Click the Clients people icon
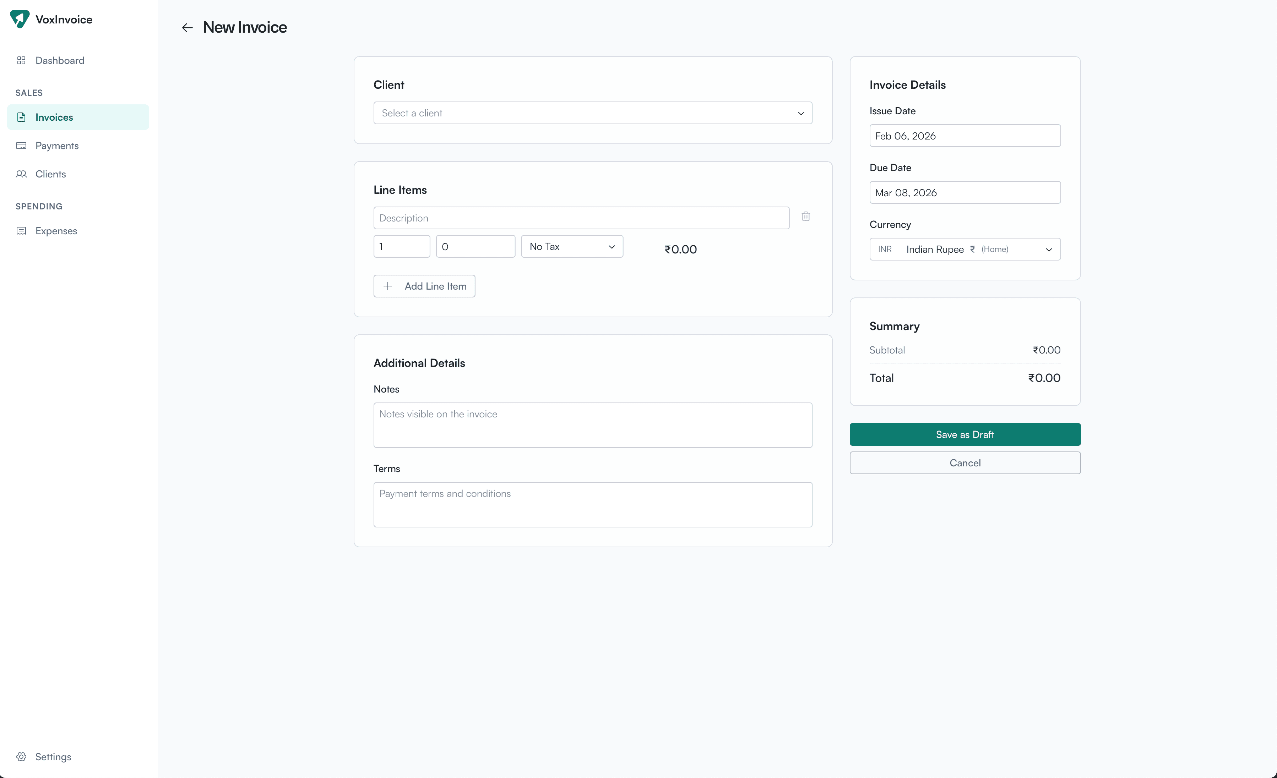 [x=21, y=174]
